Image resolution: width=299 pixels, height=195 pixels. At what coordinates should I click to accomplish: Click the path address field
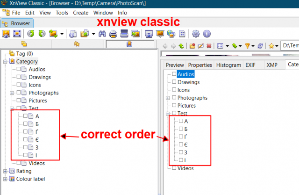290,46
